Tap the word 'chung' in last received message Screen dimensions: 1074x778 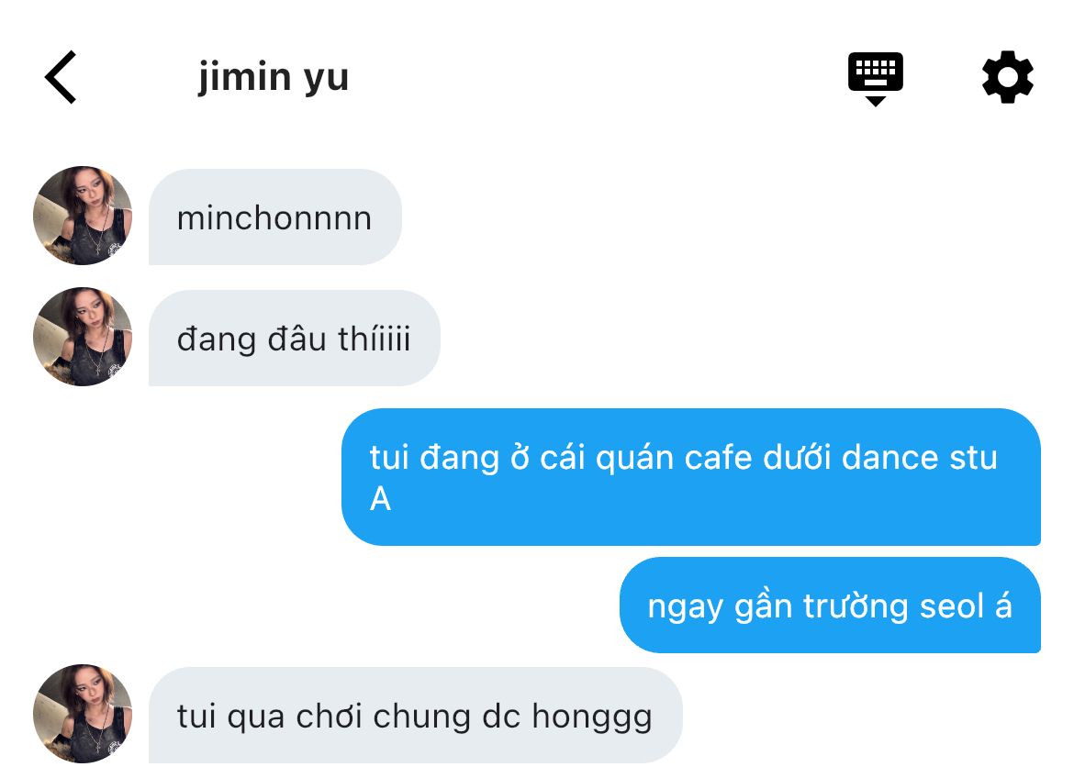422,717
